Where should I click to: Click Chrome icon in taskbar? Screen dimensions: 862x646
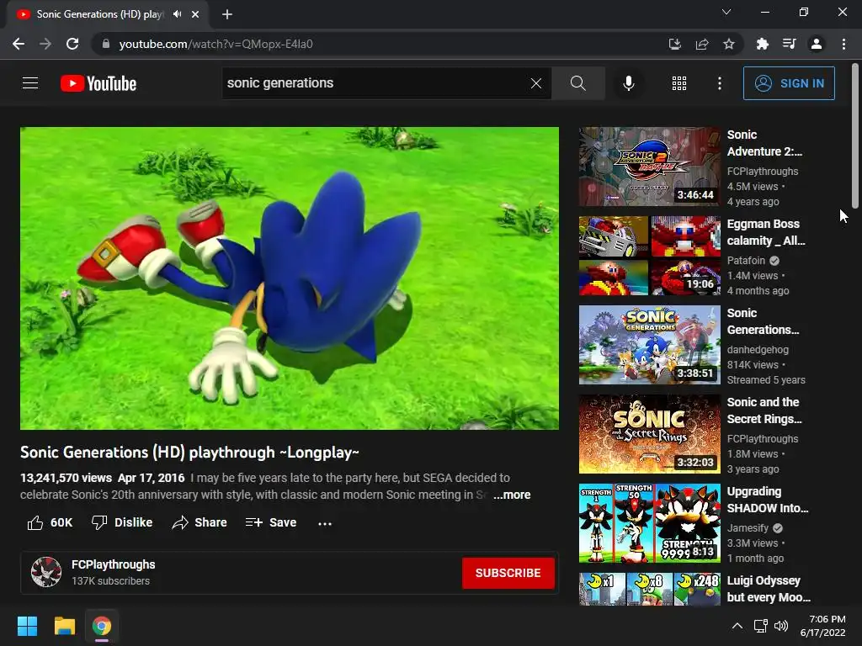pyautogui.click(x=102, y=626)
